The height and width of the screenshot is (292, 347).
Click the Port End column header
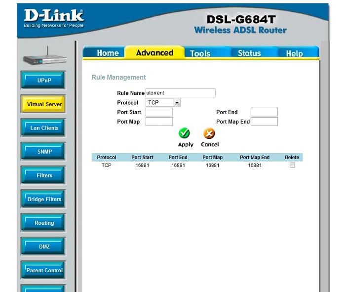point(178,157)
